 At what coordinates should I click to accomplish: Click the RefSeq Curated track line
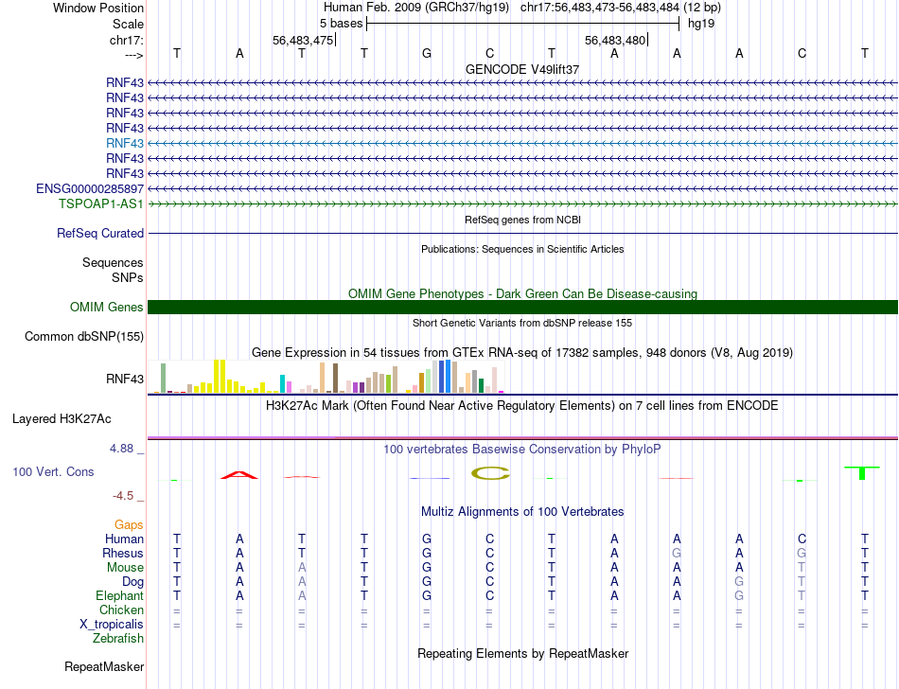point(522,234)
